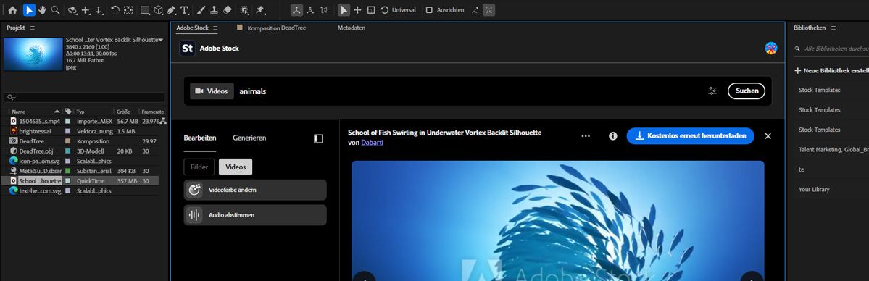This screenshot has width=869, height=281.
Task: Switch to the Metadaten tab
Action: [352, 28]
